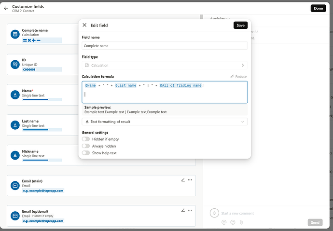This screenshot has width=333, height=231.
Task: Click the Complete name calculation field icon
Action: 15,34
